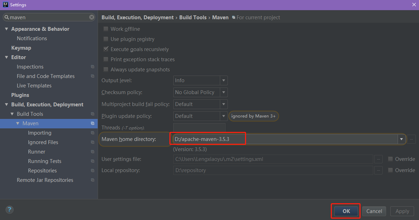Browse for local repository folder
Image resolution: width=419 pixels, height=220 pixels.
[378, 170]
